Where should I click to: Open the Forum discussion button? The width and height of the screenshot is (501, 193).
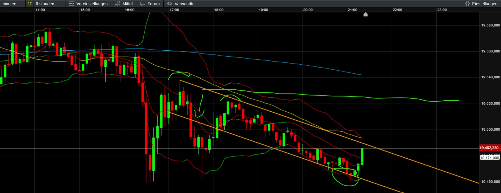[150, 4]
